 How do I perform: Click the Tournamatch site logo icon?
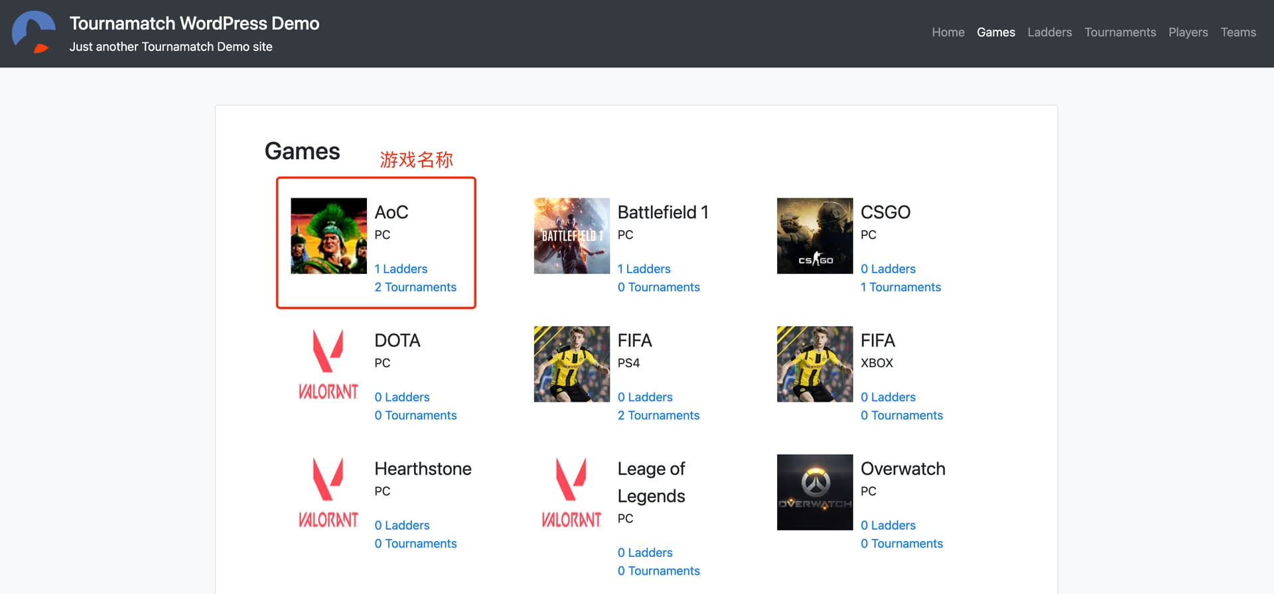[34, 32]
